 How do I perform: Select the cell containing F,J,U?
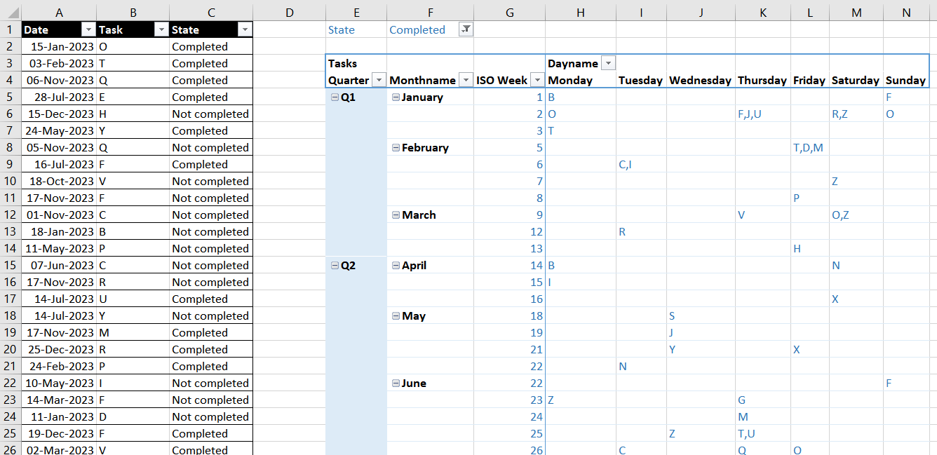click(x=763, y=114)
